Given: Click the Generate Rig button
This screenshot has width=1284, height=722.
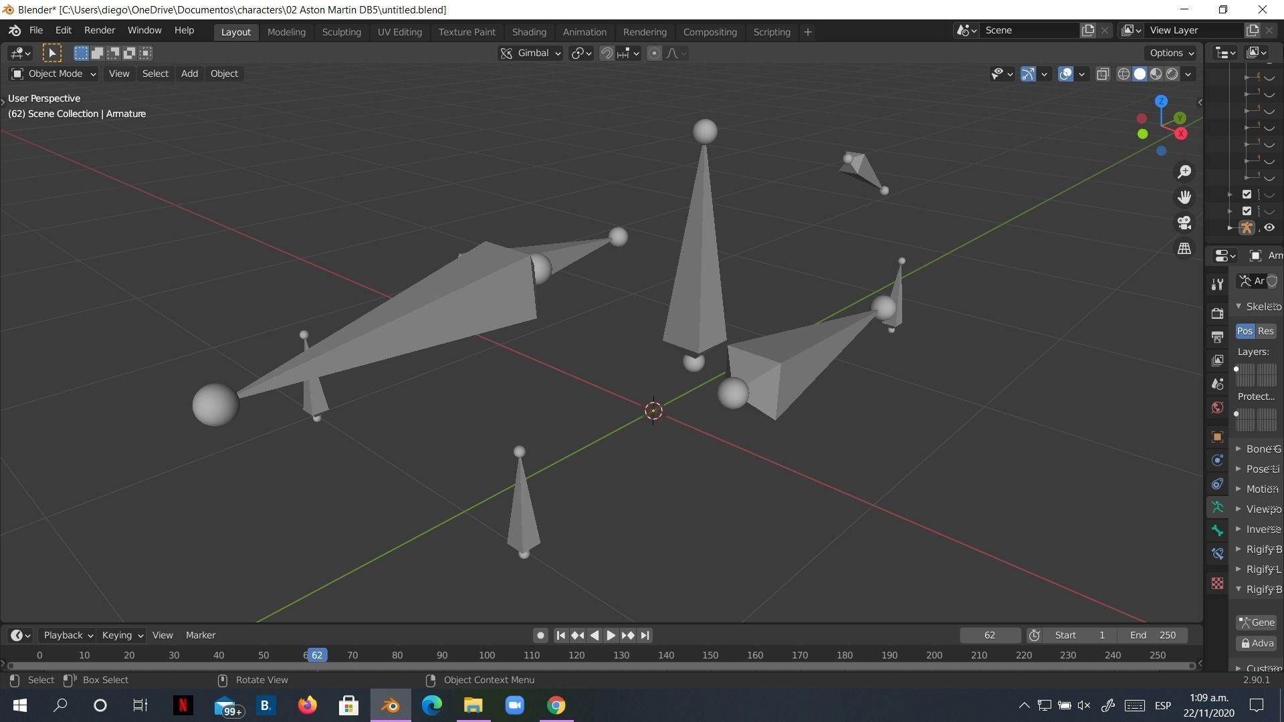Looking at the screenshot, I should (1256, 622).
